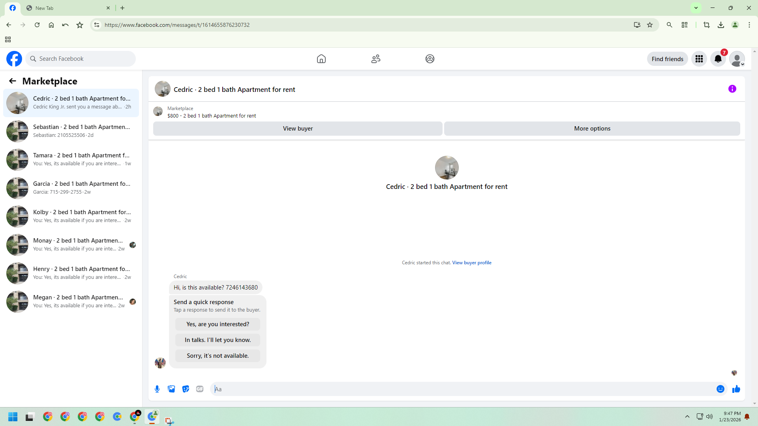Open the sticker picker icon
The image size is (758, 426).
click(186, 389)
